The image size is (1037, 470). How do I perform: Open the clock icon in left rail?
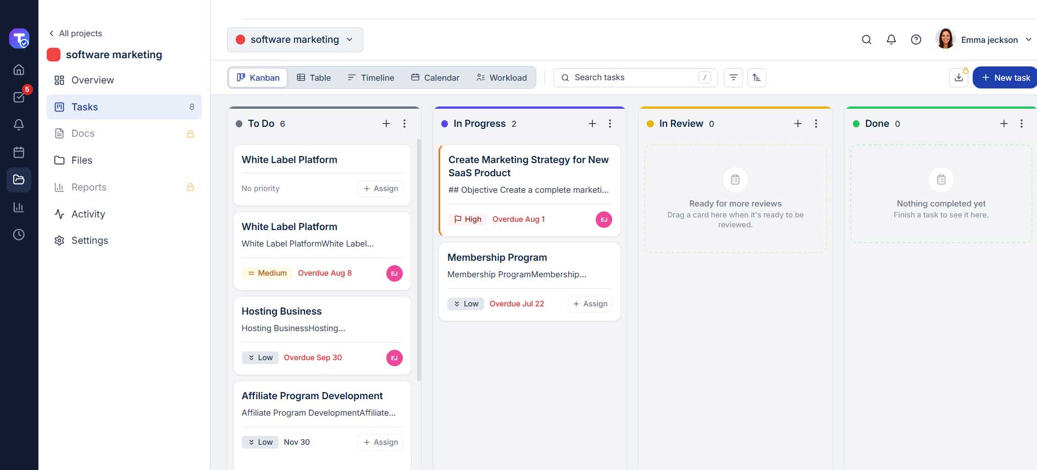(19, 234)
